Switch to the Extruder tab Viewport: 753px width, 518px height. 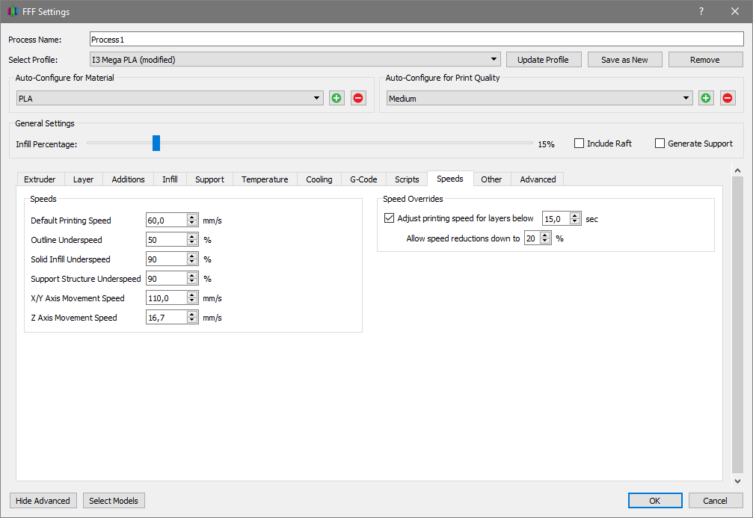[40, 179]
